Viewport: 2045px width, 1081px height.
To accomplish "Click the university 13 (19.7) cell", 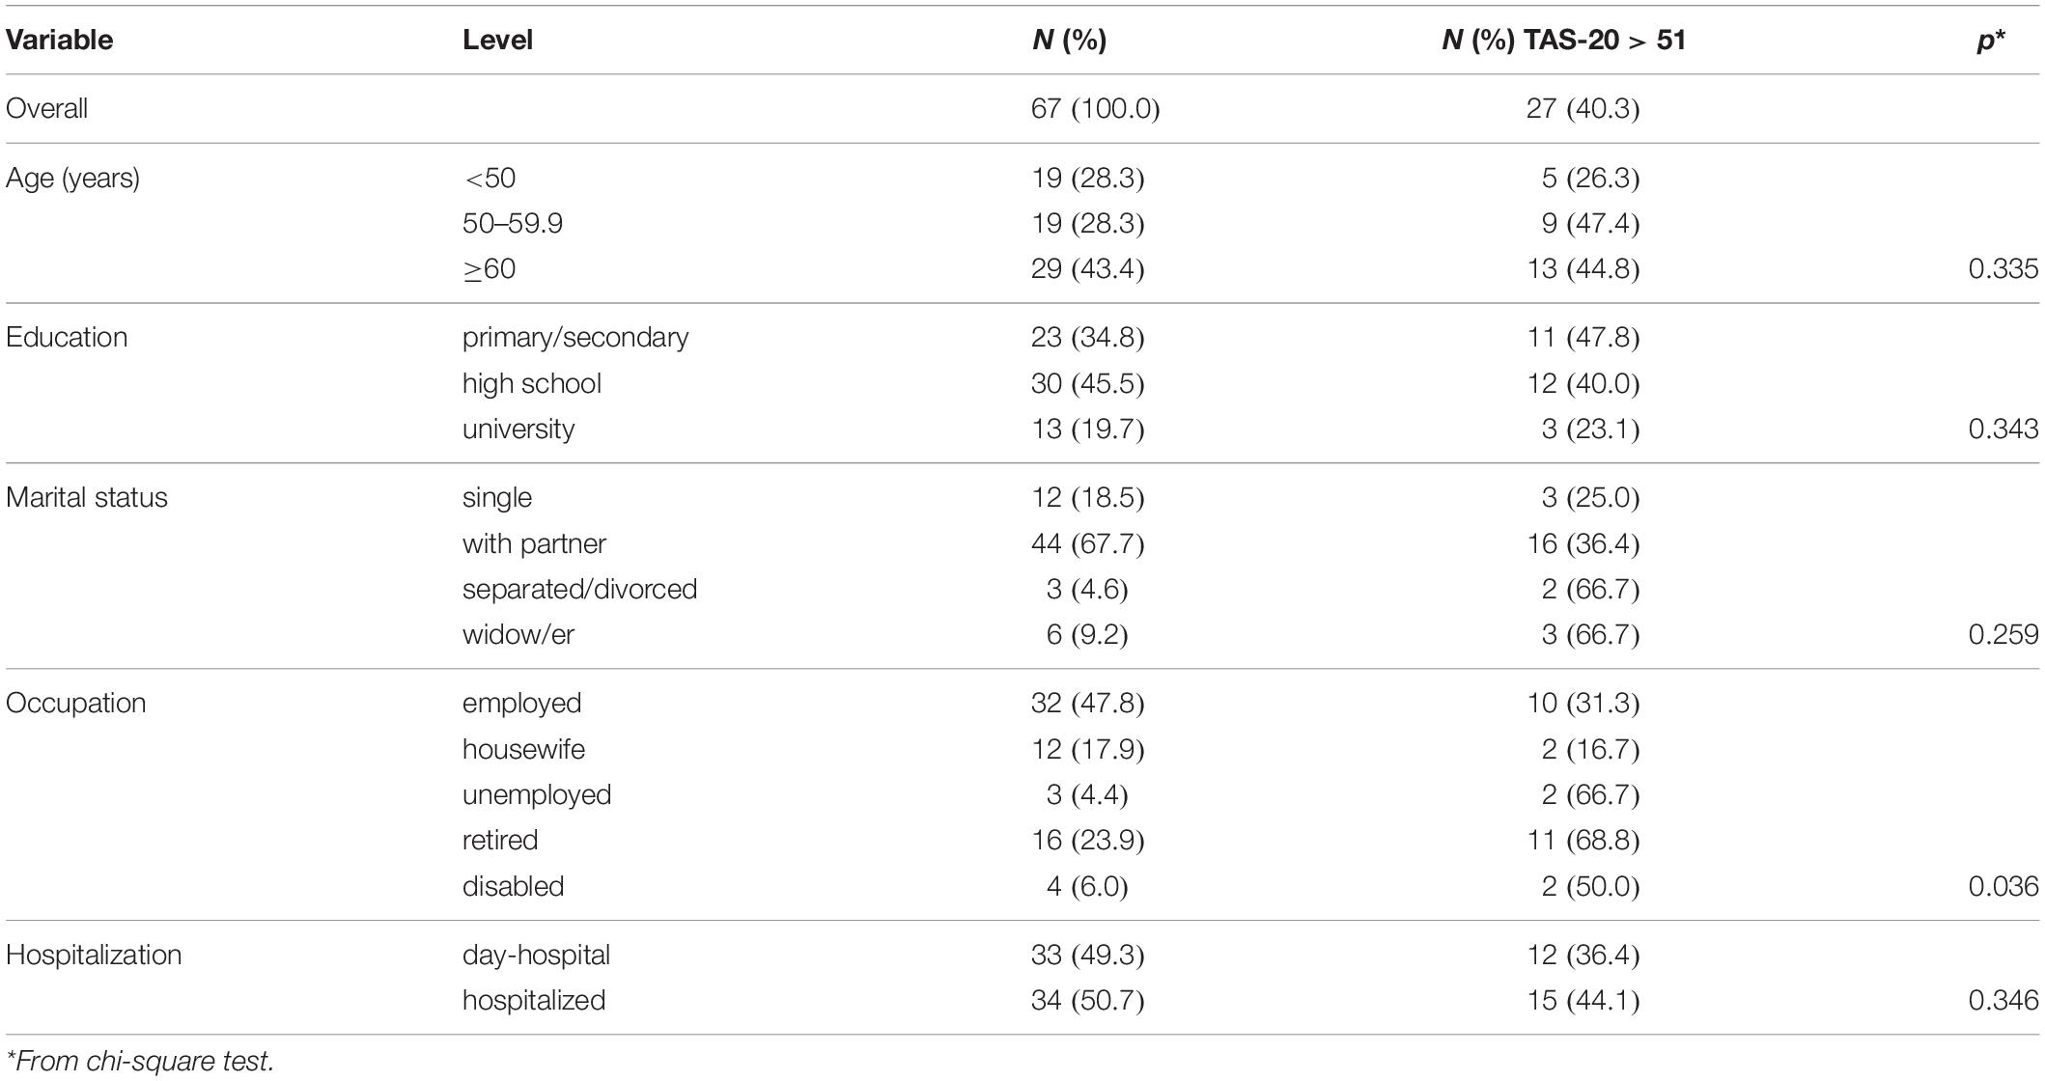I will tap(1087, 429).
